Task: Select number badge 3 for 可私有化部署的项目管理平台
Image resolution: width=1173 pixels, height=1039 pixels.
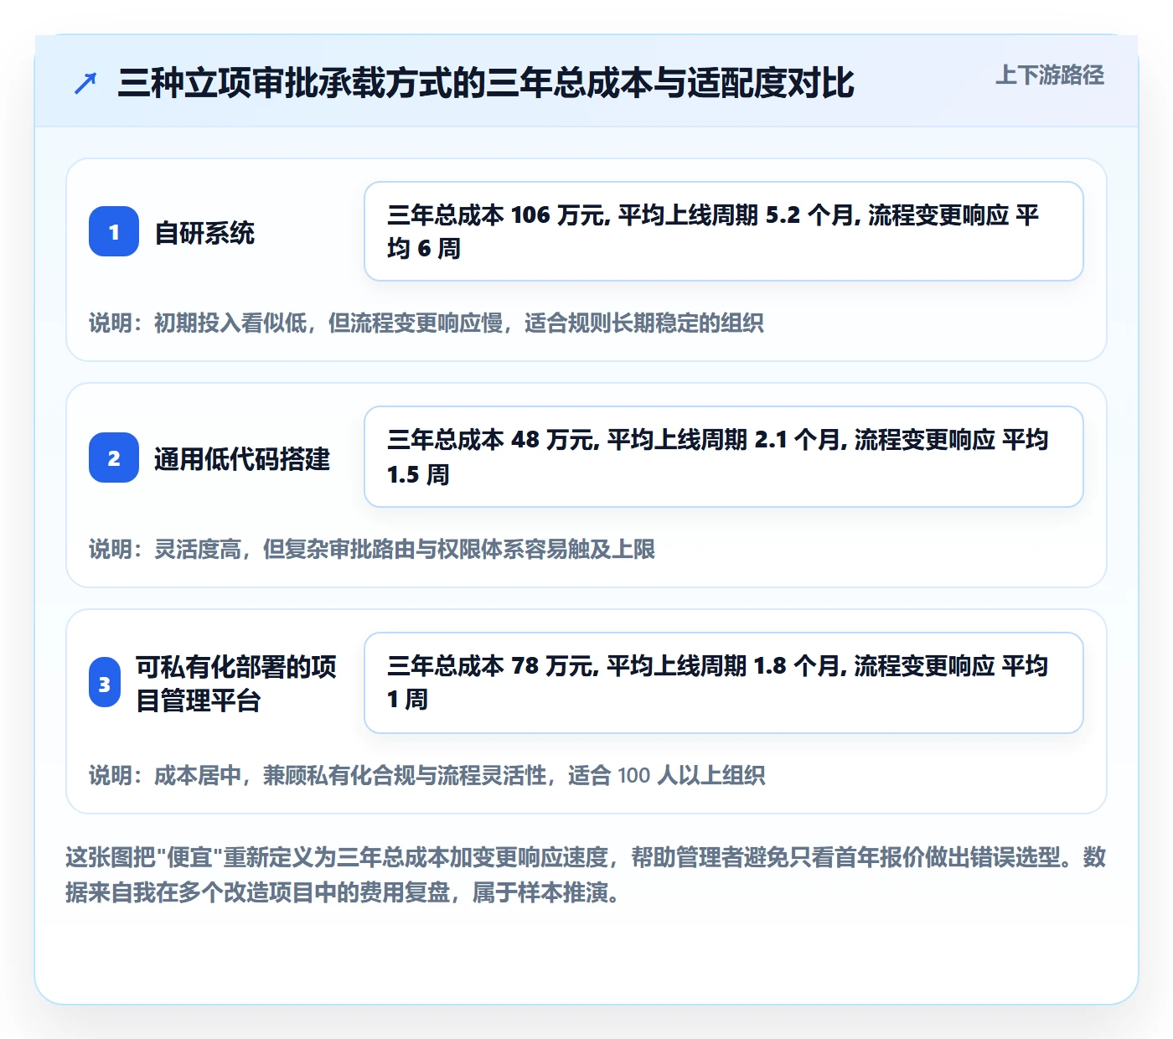Action: [x=105, y=684]
